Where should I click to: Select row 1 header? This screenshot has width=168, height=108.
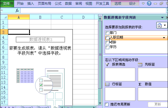pos(4,22)
